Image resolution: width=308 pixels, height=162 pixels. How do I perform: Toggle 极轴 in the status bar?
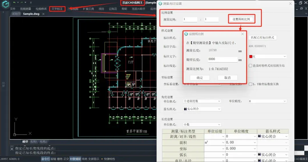coord(53,159)
